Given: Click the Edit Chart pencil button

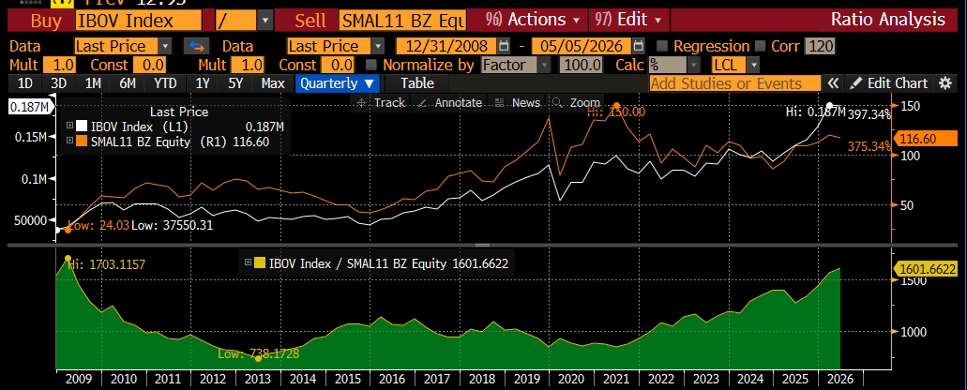Looking at the screenshot, I should pyautogui.click(x=888, y=83).
